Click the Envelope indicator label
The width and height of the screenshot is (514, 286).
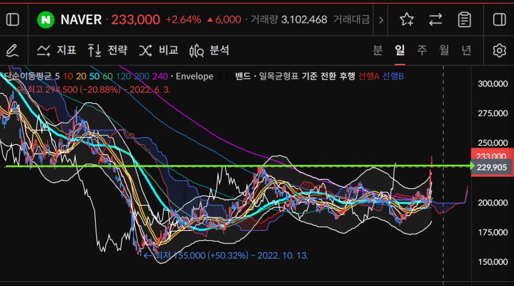pos(194,76)
